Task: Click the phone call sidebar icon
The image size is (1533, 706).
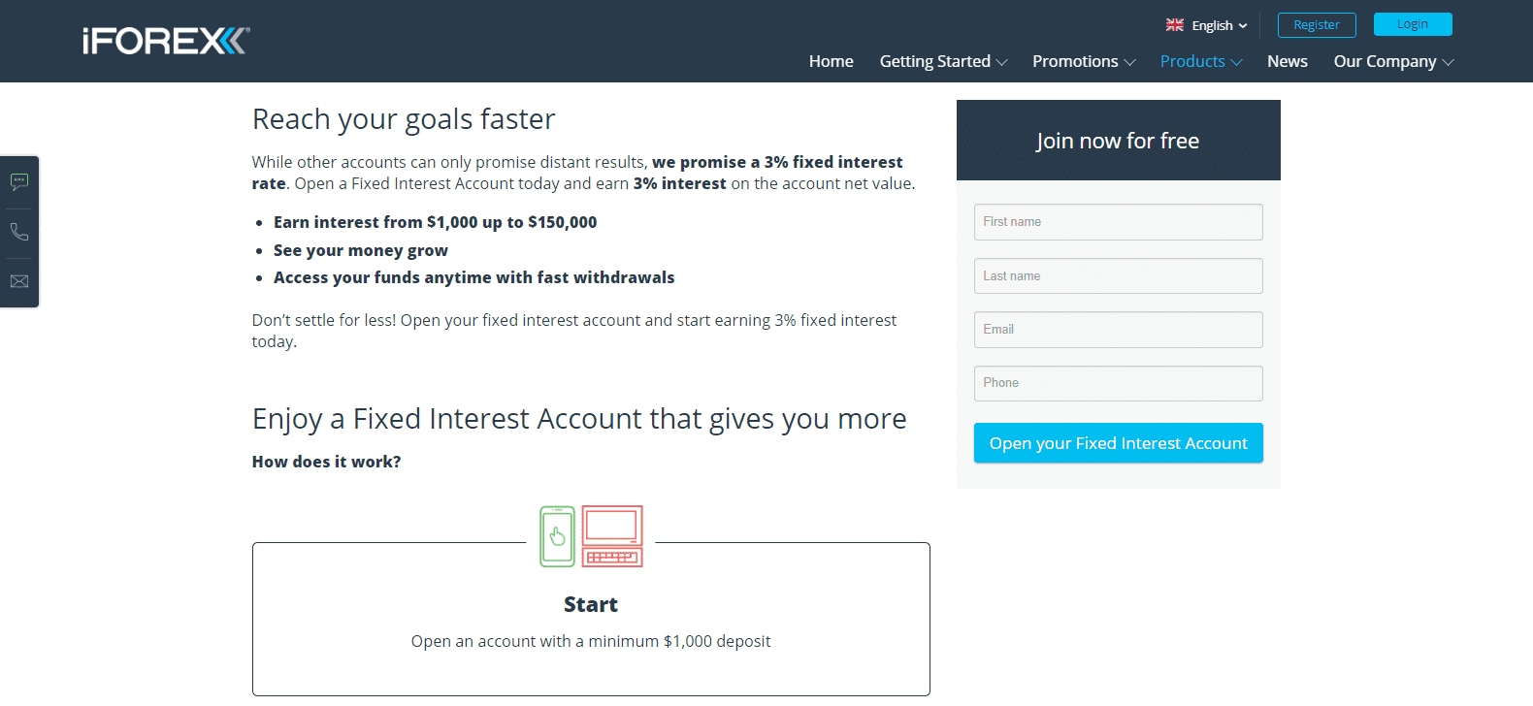Action: (19, 232)
